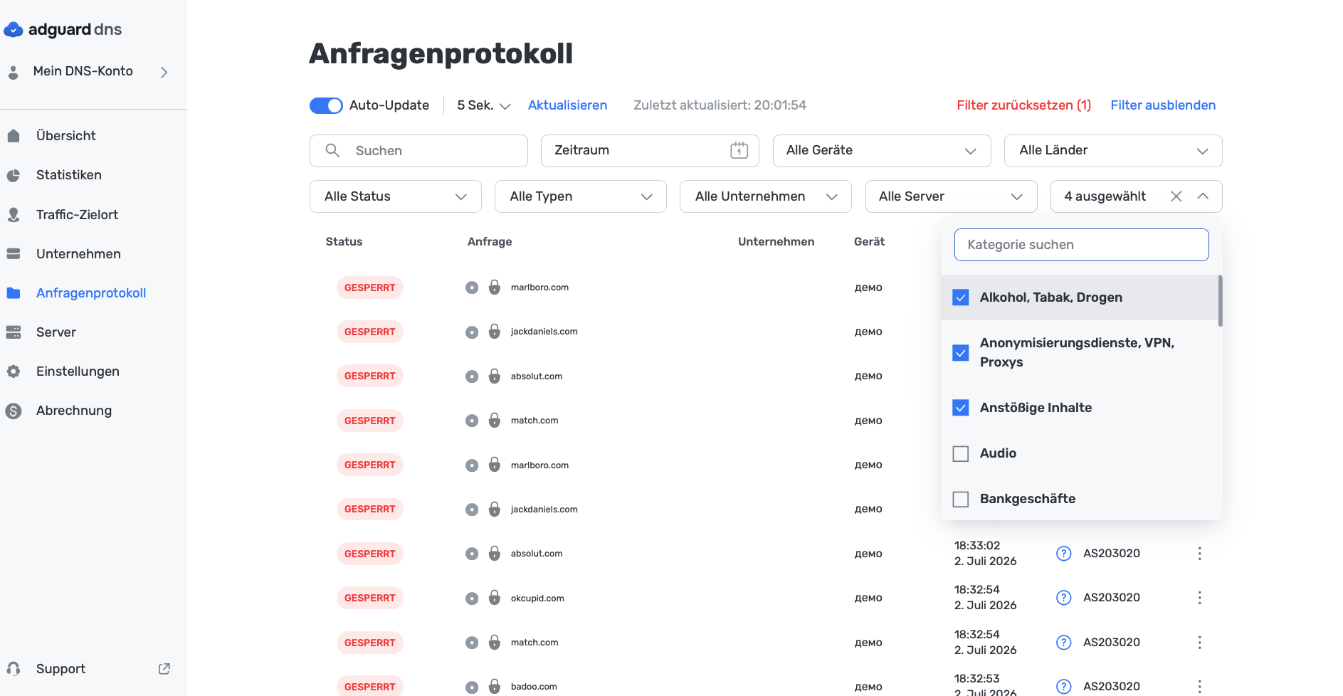Clear the 4 ausgewählt selection
This screenshot has width=1343, height=696.
coord(1176,196)
